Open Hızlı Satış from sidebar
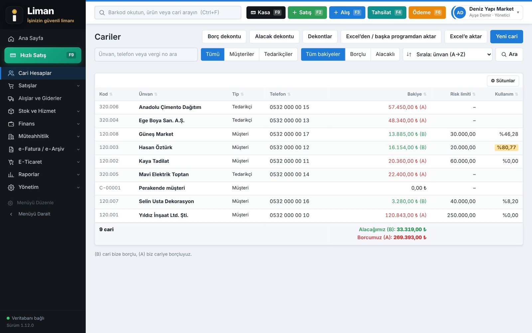 (x=43, y=55)
